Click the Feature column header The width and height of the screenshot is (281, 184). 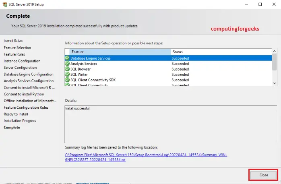[x=120, y=52]
